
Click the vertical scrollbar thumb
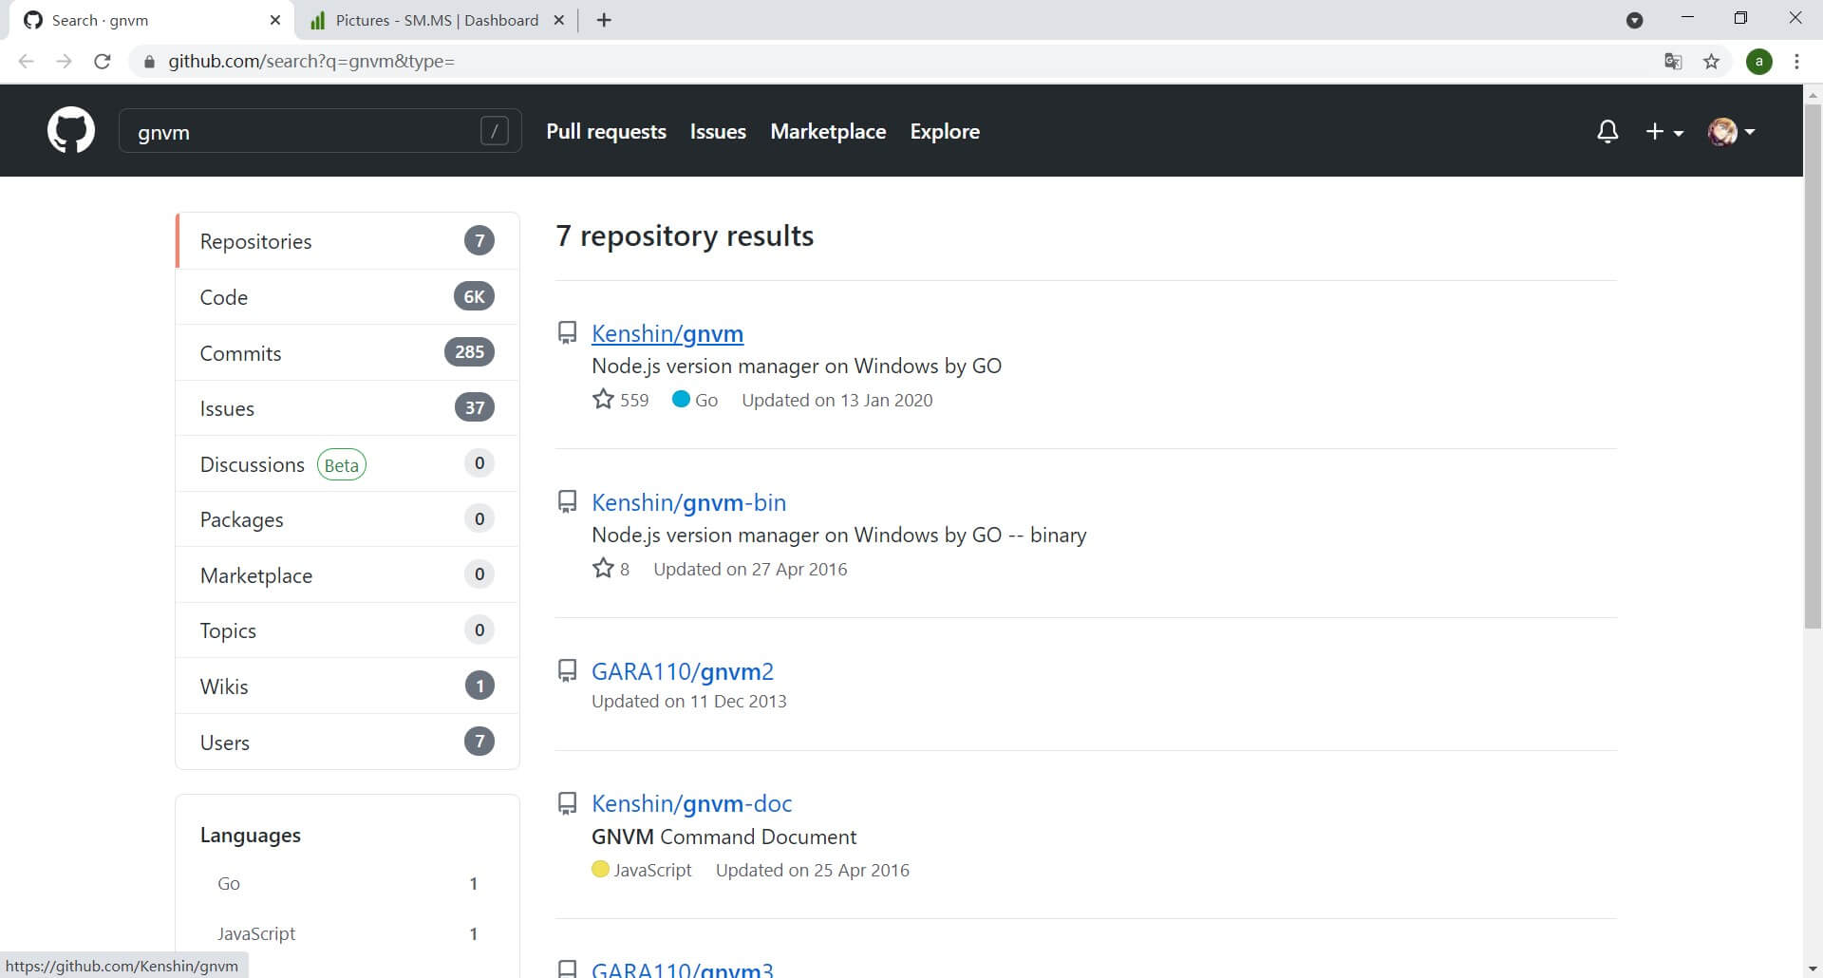pos(1813,366)
